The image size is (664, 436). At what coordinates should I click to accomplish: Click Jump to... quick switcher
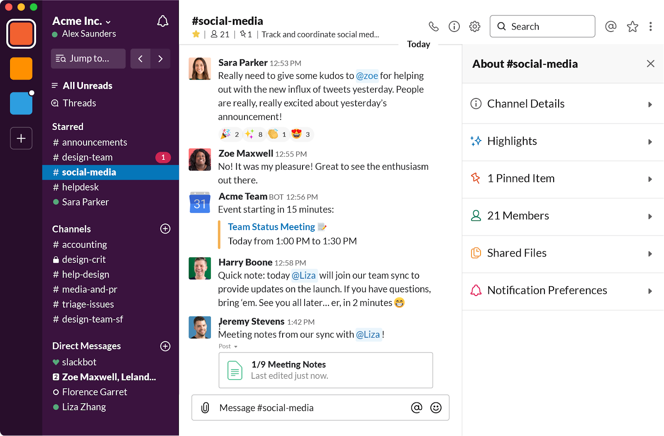(x=88, y=59)
